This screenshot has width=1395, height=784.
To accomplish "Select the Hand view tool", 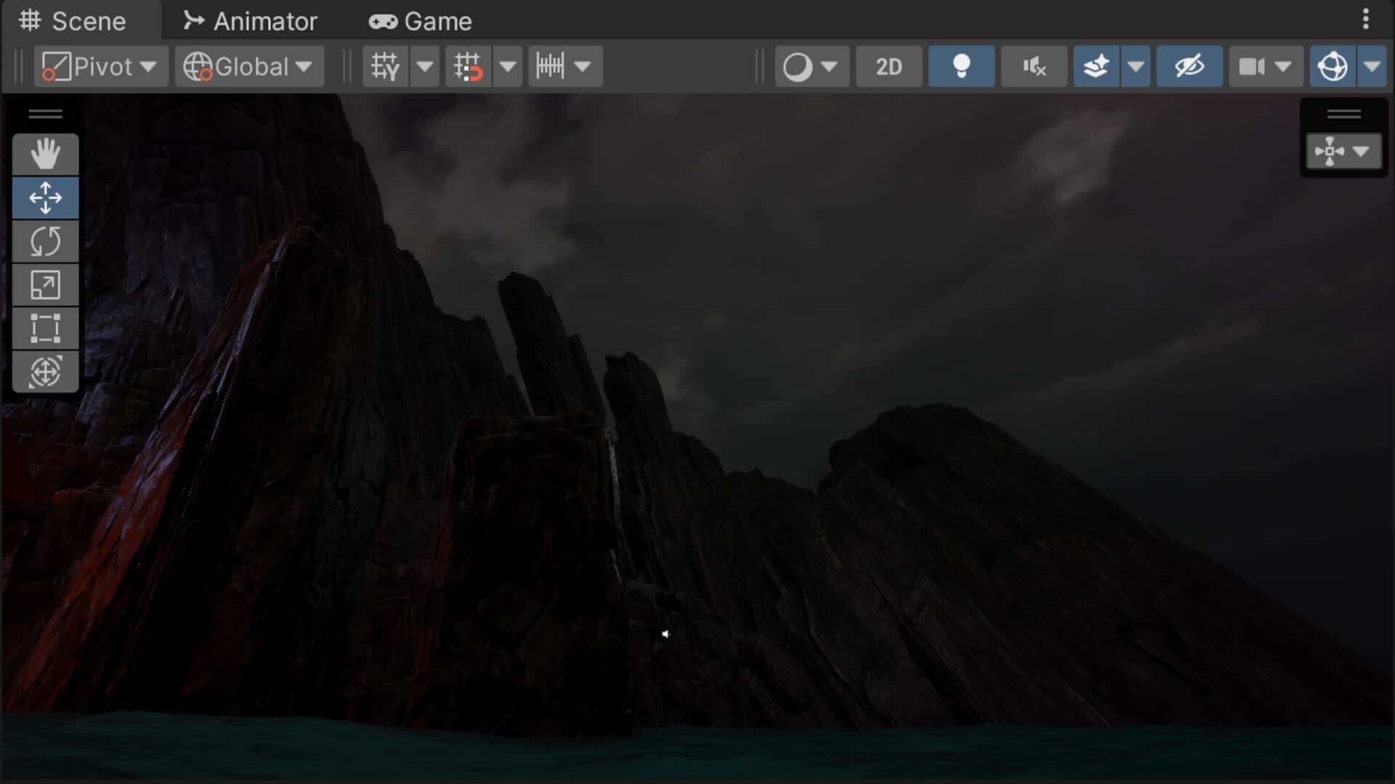I will (45, 154).
